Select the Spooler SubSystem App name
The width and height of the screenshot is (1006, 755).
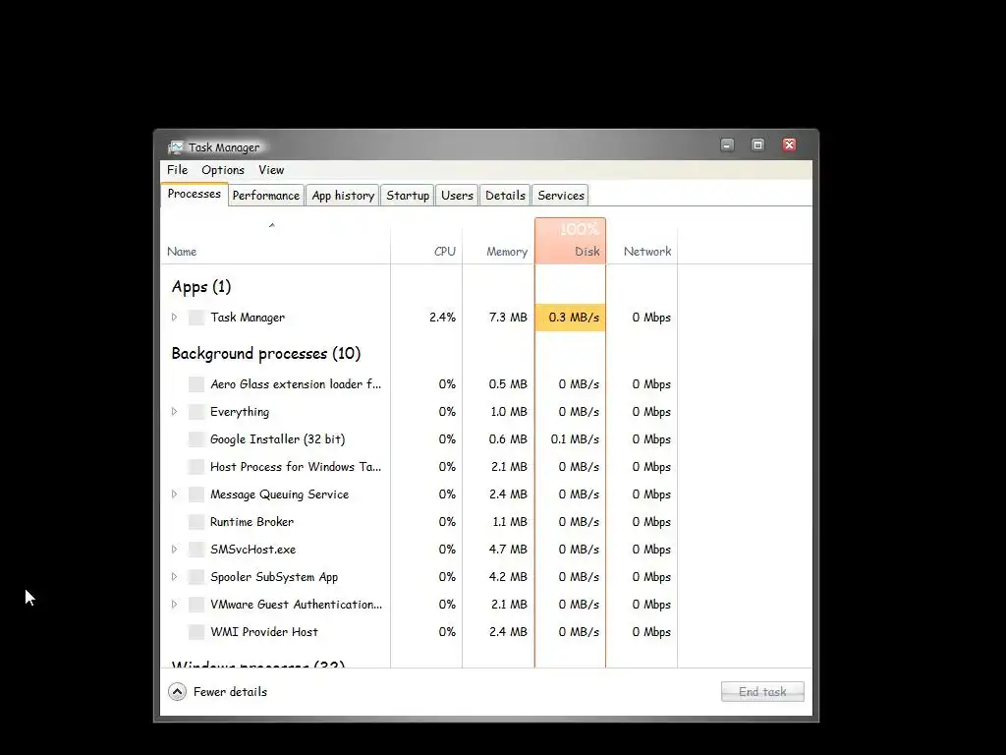(275, 576)
